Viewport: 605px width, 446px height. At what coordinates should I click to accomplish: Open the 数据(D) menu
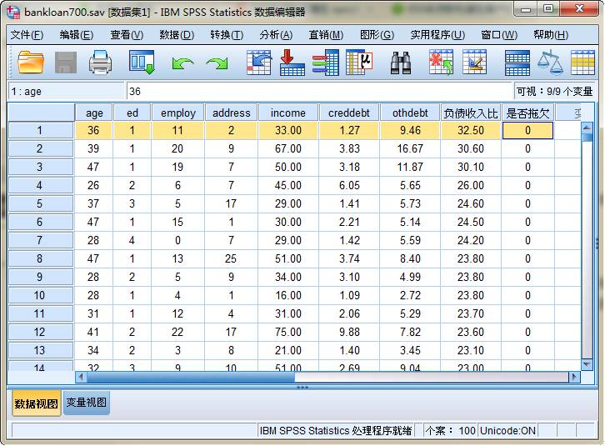(x=177, y=35)
